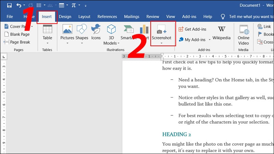
Task: Click the Equation pi symbol icon
Action: click(x=74, y=5)
